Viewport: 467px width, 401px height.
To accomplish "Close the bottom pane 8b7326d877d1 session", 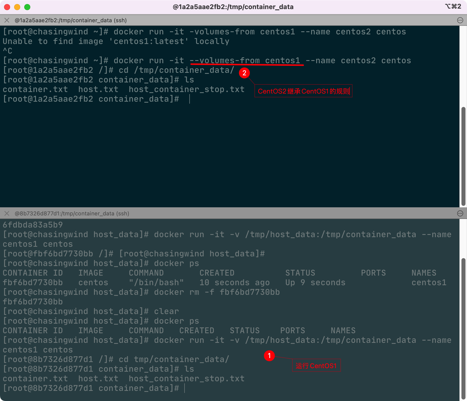I will pos(7,213).
